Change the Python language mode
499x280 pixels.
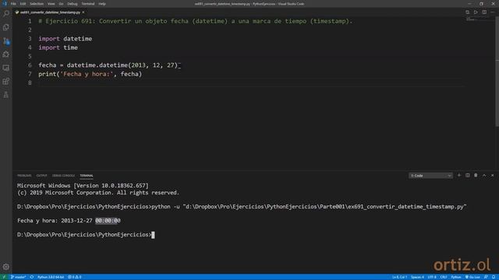coord(456,277)
